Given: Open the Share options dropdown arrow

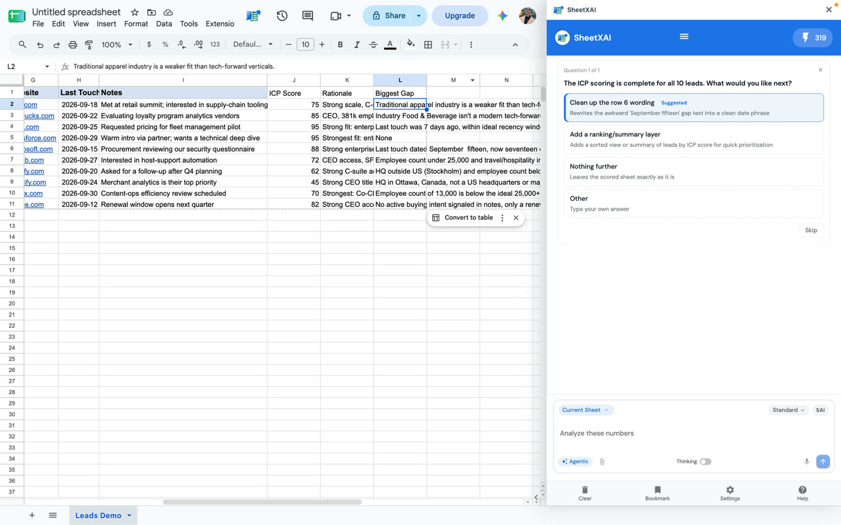Looking at the screenshot, I should tap(419, 16).
